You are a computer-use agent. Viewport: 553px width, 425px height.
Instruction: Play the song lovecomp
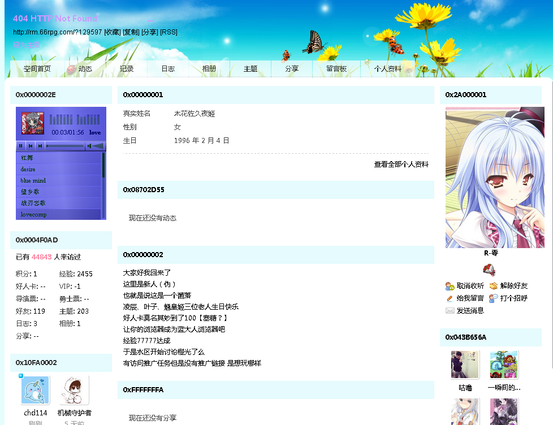(59, 214)
